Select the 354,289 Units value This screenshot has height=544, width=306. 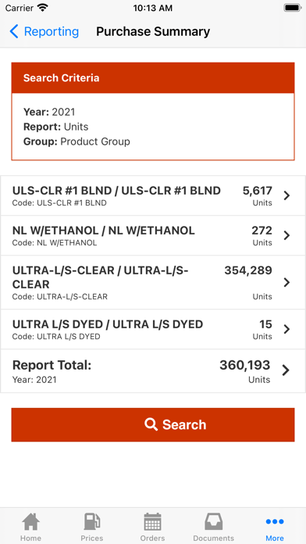click(x=248, y=282)
